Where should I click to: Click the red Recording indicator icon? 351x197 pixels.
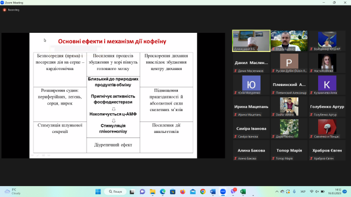[x=4, y=10]
